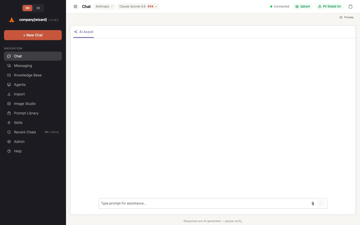Open the Help section

[33, 151]
